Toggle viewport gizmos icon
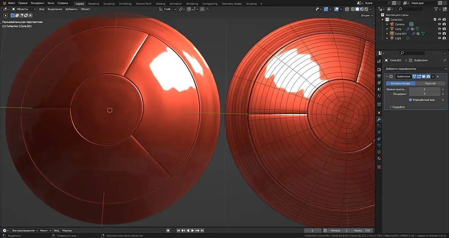The width and height of the screenshot is (449, 238). point(327,9)
